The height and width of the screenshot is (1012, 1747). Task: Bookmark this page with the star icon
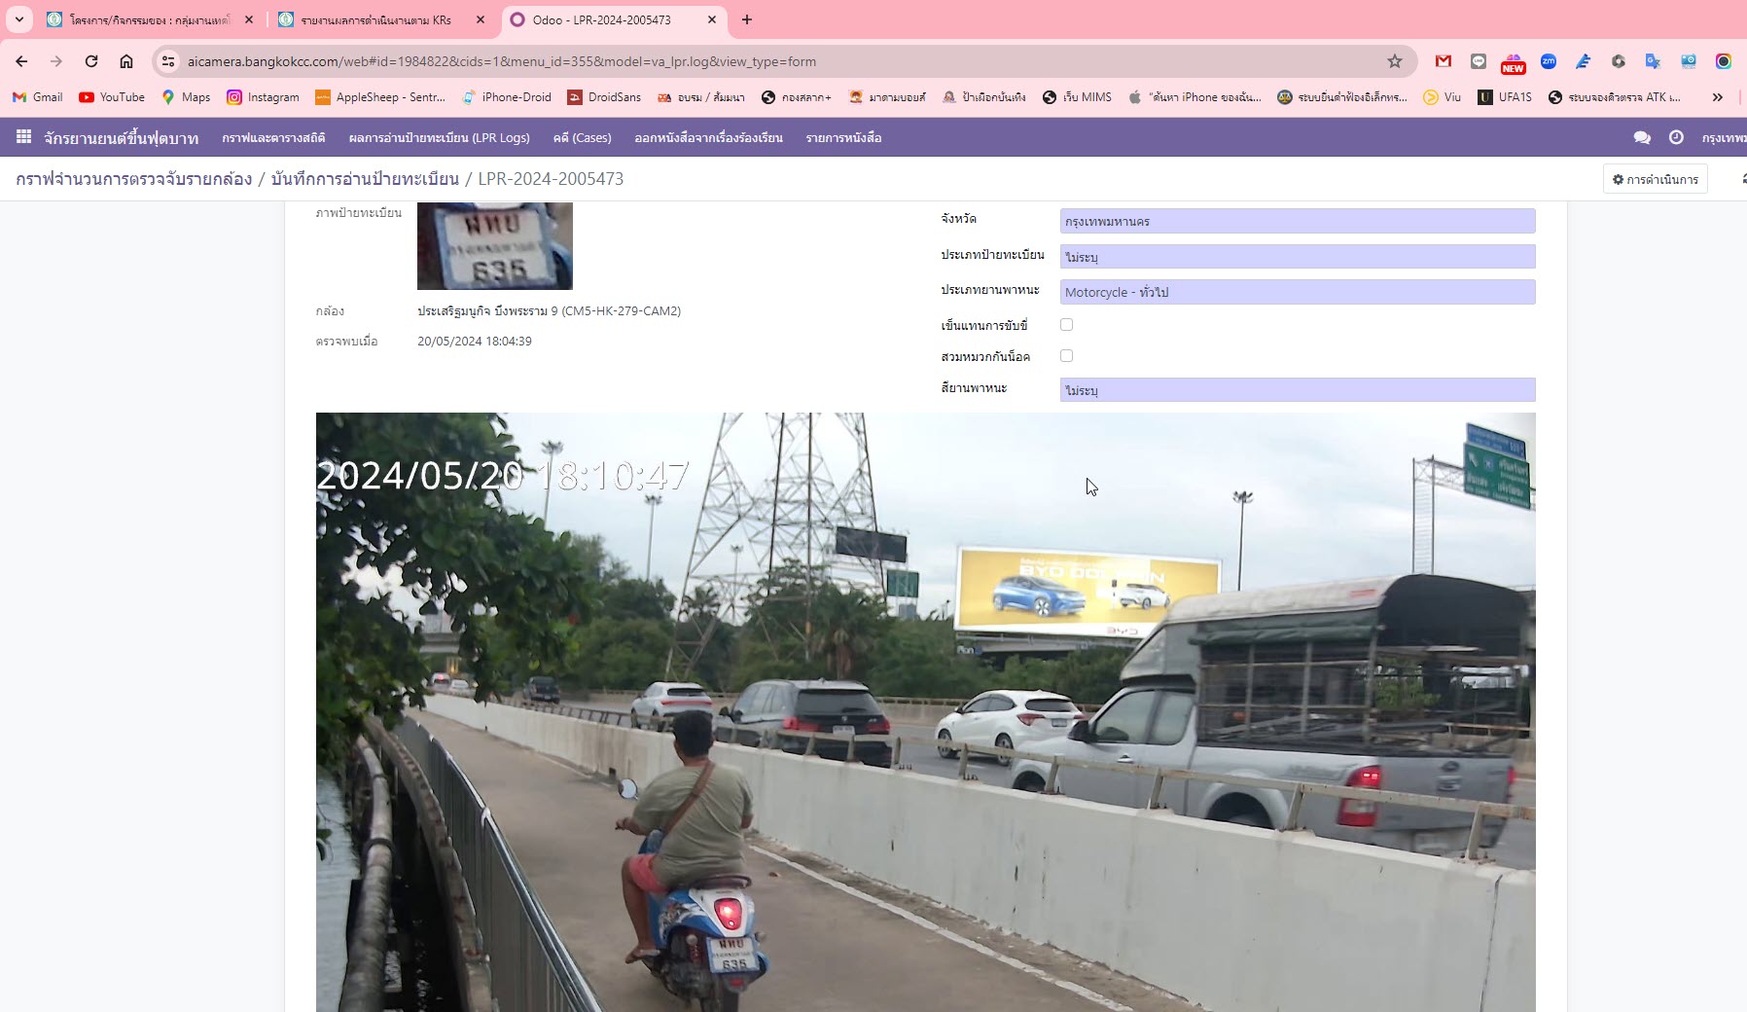pos(1395,61)
